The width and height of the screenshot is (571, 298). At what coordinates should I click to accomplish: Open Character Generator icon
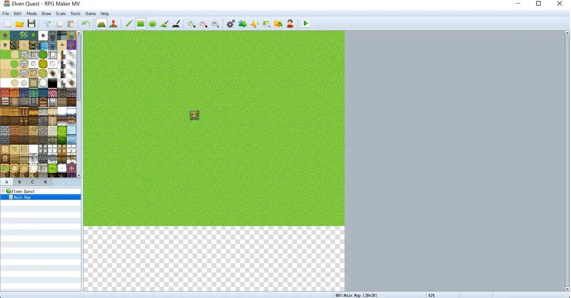[290, 24]
